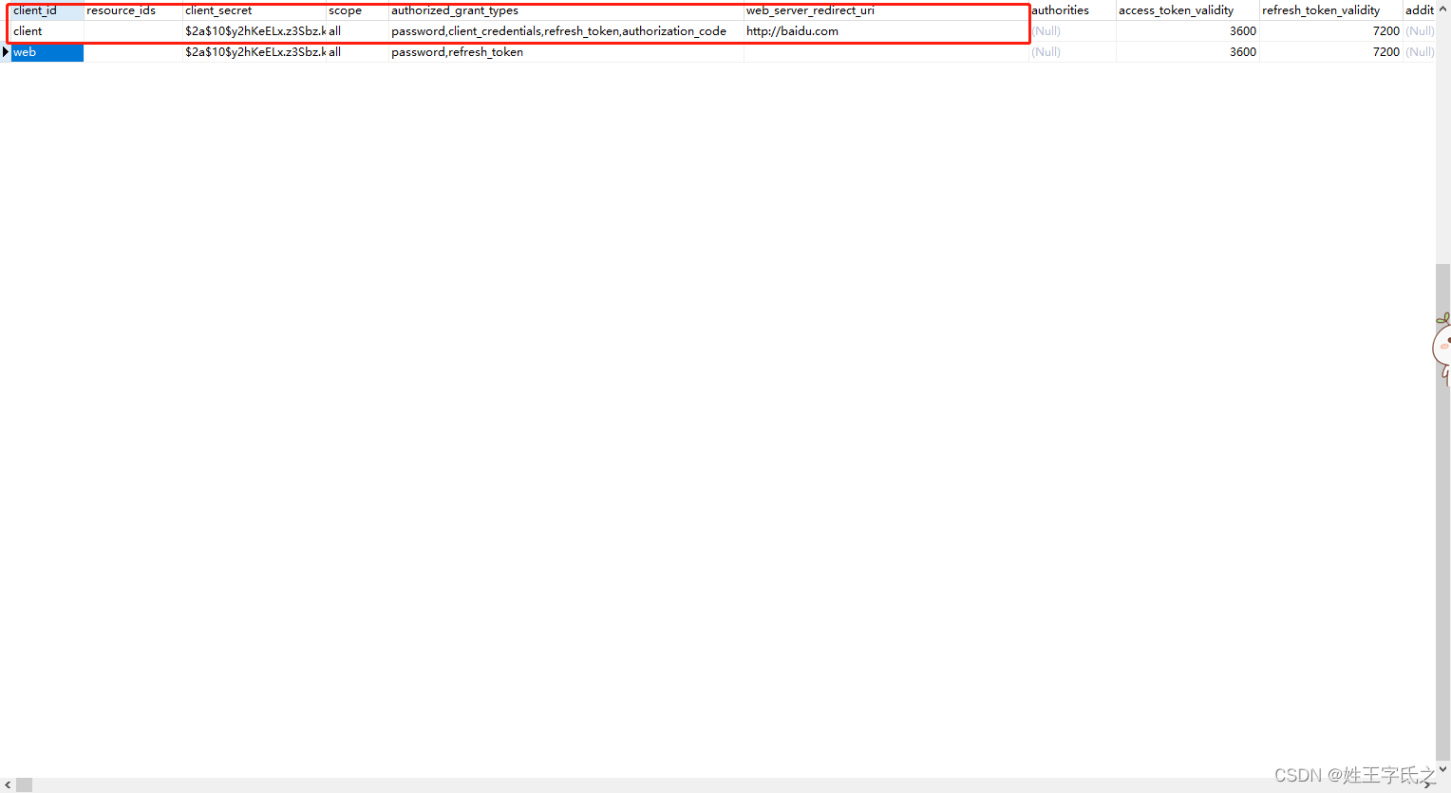The height and width of the screenshot is (793, 1451).
Task: Click the empty resource_ids cell in client row
Action: [133, 31]
